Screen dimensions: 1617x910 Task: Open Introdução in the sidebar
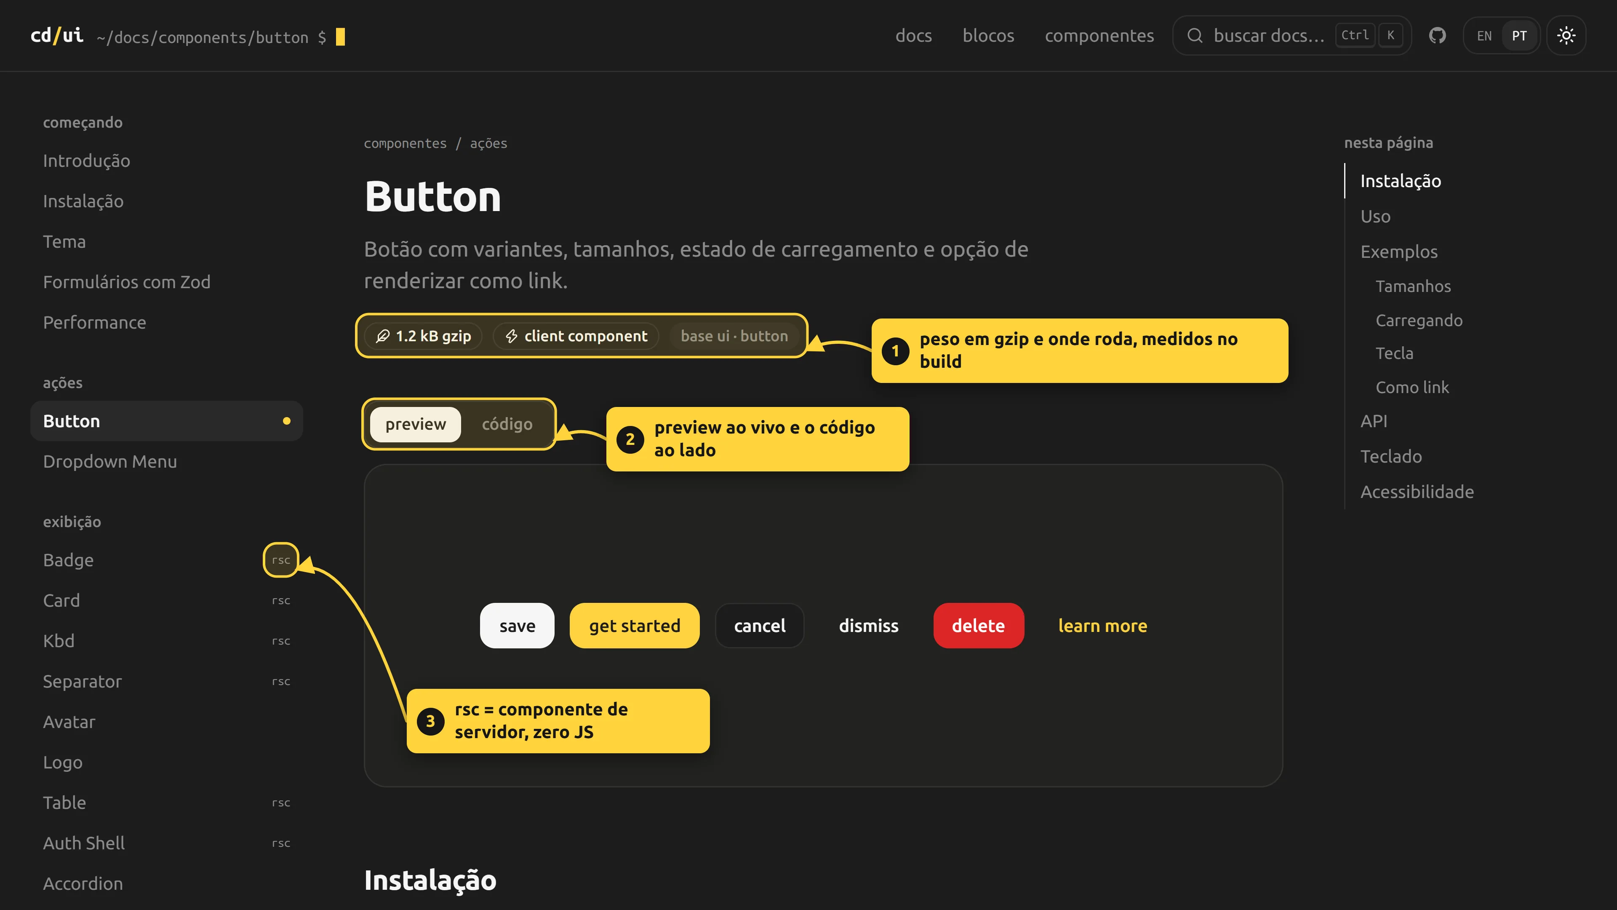pos(166,161)
